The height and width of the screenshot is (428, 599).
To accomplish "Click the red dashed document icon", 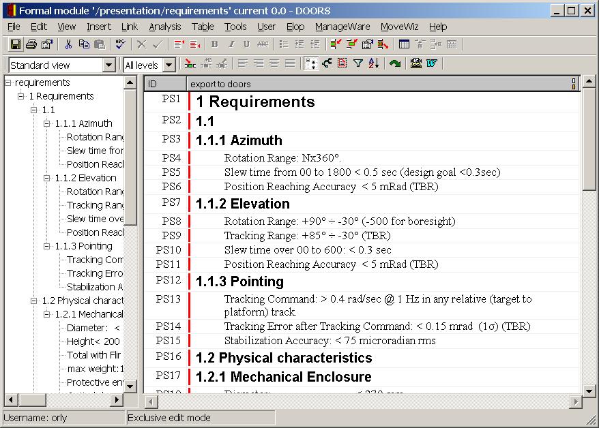I will pos(342,63).
